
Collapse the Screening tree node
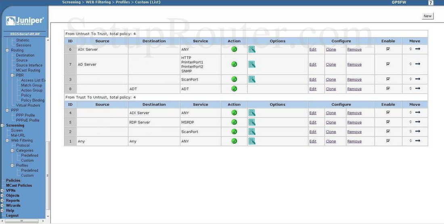click(2, 125)
